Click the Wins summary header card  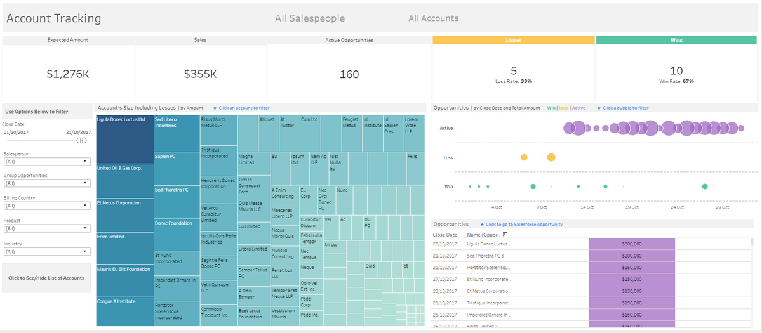point(676,39)
